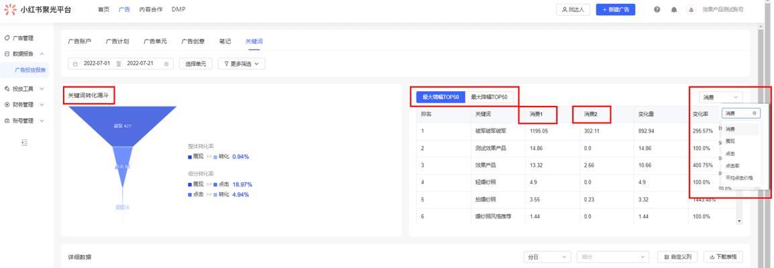
Task: Click the 下载表格 button
Action: pos(722,257)
